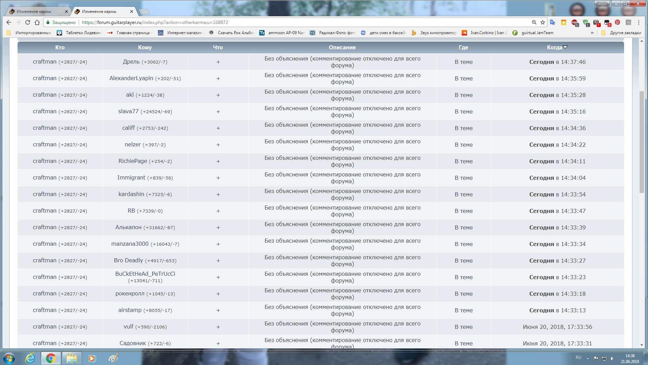
Task: Close the first Изменение кармы tab
Action: click(66, 11)
